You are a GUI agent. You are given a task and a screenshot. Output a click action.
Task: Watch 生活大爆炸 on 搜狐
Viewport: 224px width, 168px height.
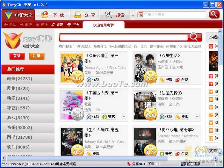(x=93, y=154)
